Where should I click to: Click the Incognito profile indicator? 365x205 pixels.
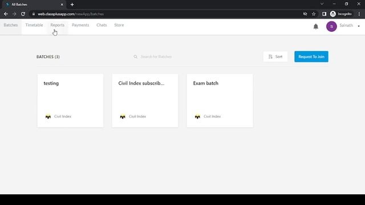pyautogui.click(x=341, y=14)
